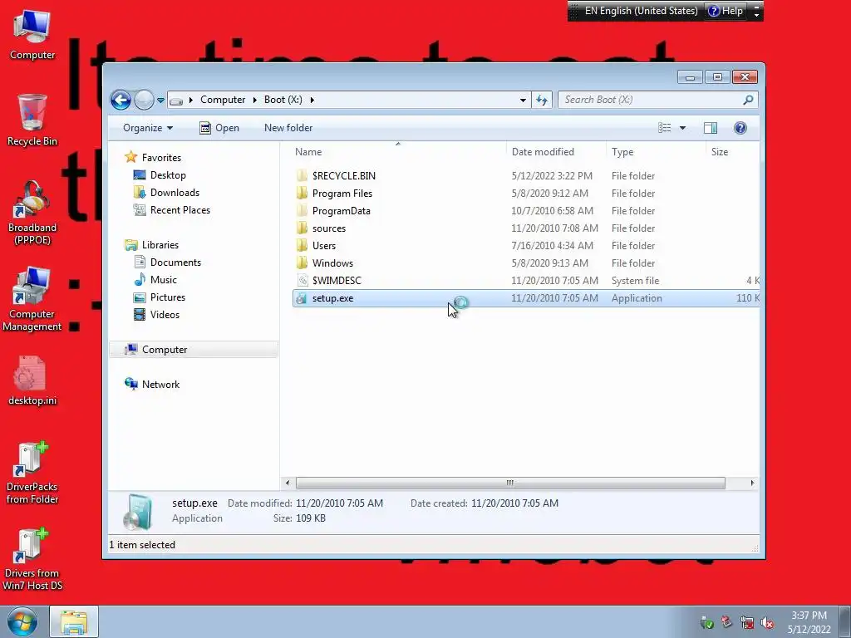Select Drivers from Win7 Host DS shortcut
851x638 pixels.
(x=32, y=559)
